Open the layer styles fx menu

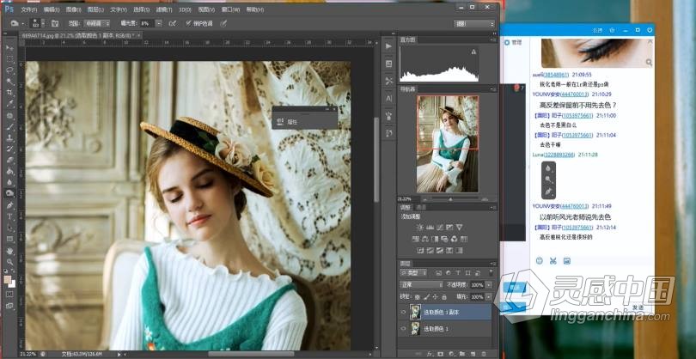pos(430,354)
